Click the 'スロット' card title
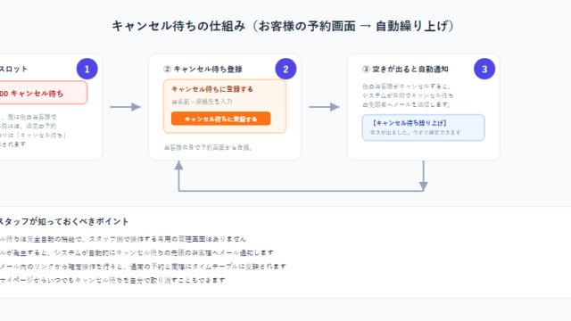 tap(13, 70)
